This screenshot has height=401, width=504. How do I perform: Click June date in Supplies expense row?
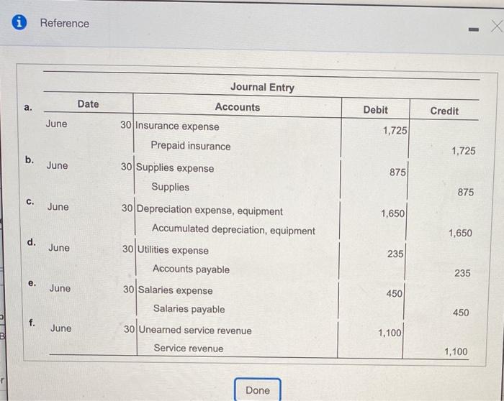57,165
